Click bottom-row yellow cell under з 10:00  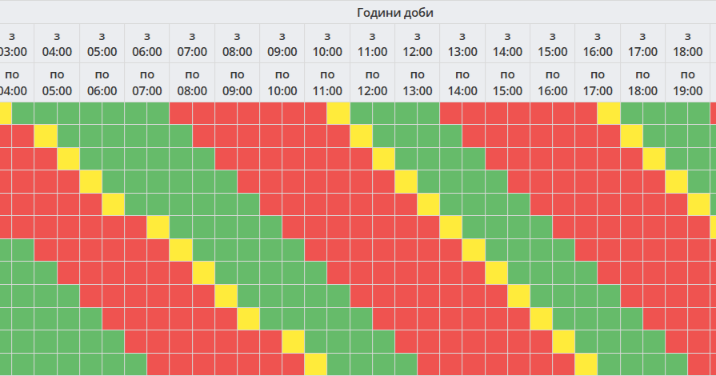tap(316, 365)
